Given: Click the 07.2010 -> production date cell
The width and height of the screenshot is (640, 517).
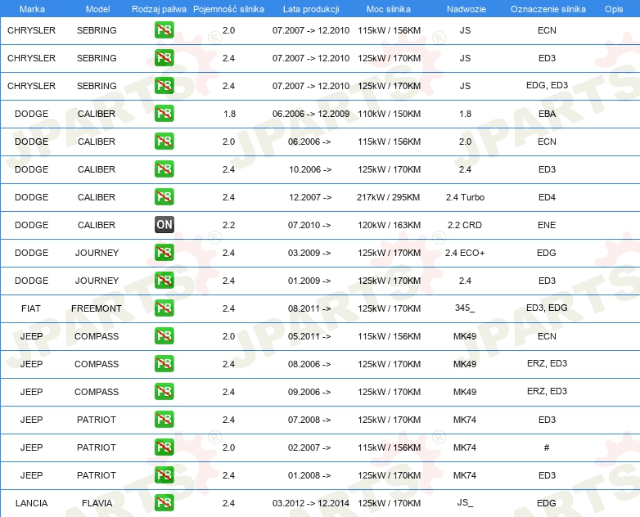Looking at the screenshot, I should pos(309,225).
